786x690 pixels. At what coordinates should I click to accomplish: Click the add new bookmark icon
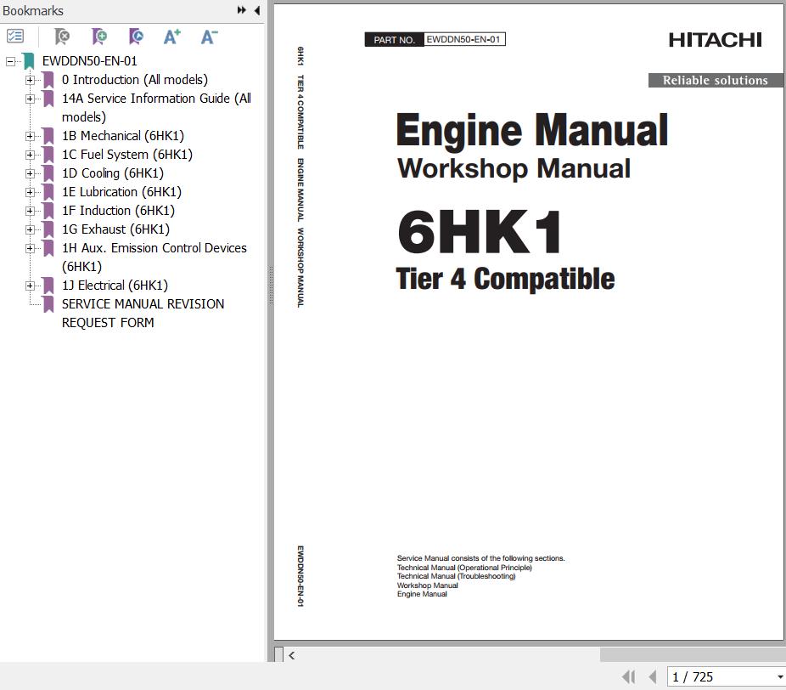coord(98,37)
